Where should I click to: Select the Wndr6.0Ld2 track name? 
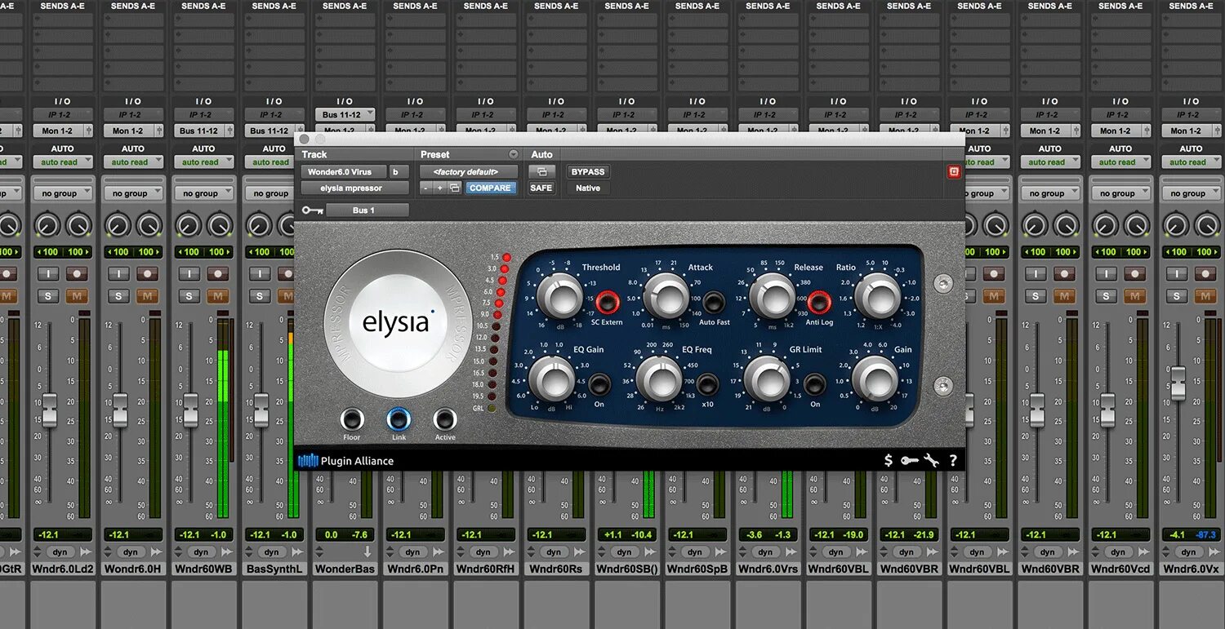(63, 569)
